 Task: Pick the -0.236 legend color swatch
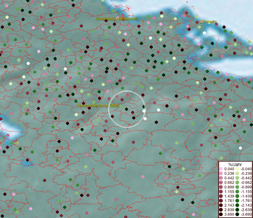237,173
